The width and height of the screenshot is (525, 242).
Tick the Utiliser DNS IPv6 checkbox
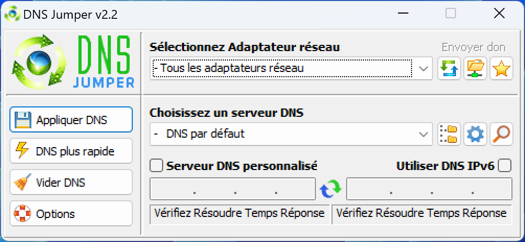505,165
